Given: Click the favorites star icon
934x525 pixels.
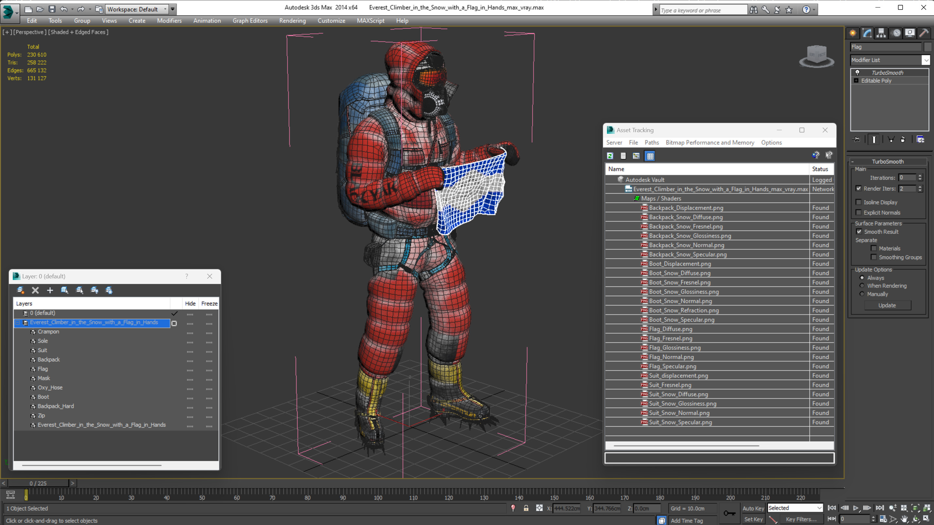Looking at the screenshot, I should pyautogui.click(x=789, y=10).
